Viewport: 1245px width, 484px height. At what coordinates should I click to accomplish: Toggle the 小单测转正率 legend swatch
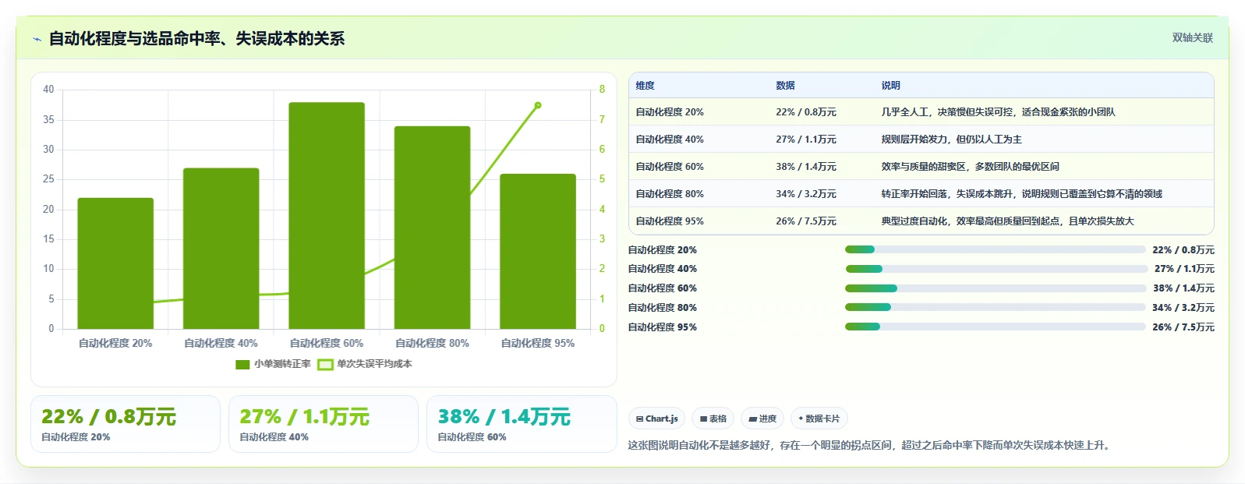click(242, 364)
